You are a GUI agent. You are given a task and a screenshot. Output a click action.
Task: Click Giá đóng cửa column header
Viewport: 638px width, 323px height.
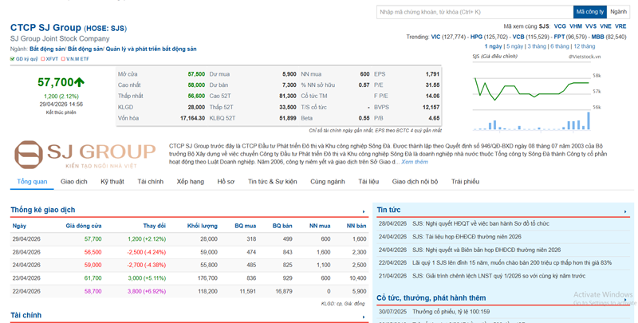(84, 226)
